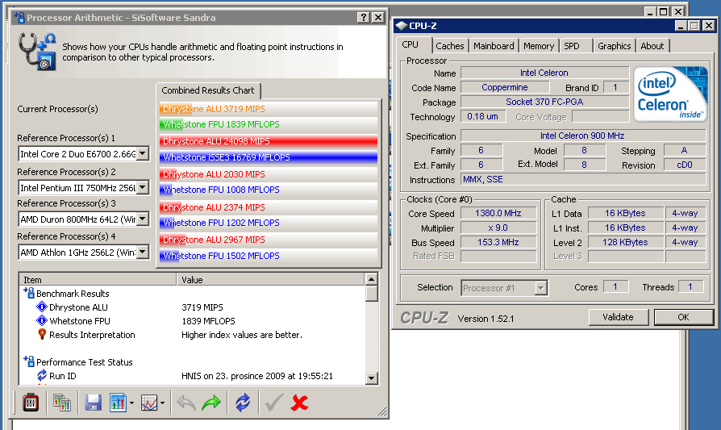
Task: Click the Options mixer icon in Sandra toolbar
Action: [31, 402]
